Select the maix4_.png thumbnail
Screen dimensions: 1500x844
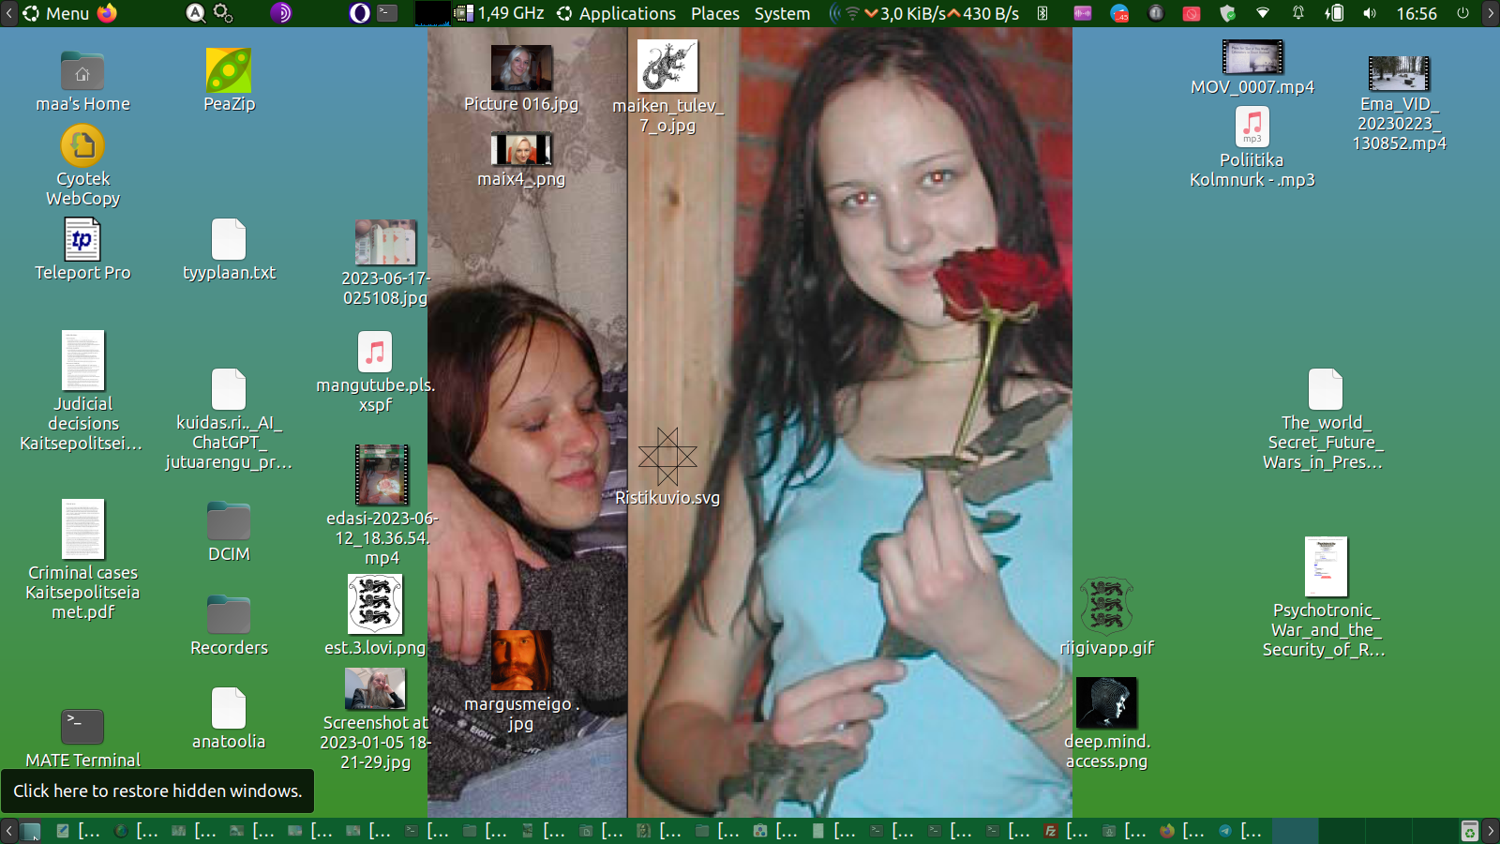point(521,148)
